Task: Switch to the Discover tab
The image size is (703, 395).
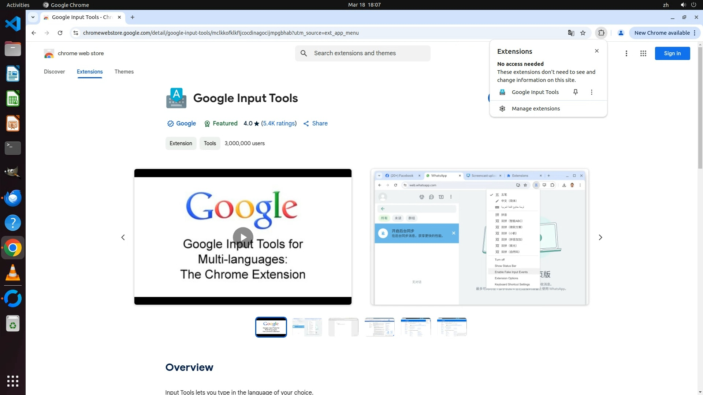Action: click(x=54, y=72)
